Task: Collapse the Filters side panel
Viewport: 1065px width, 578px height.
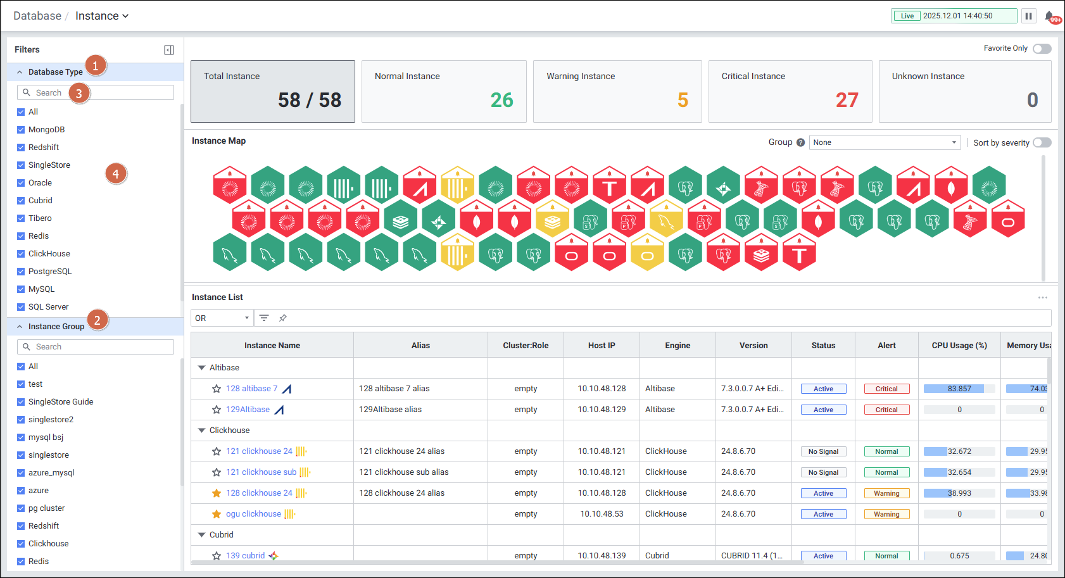Action: [169, 50]
